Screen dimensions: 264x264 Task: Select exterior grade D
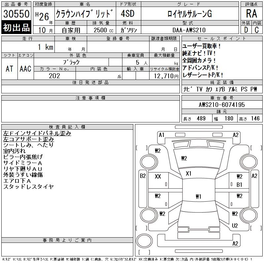click(x=246, y=30)
